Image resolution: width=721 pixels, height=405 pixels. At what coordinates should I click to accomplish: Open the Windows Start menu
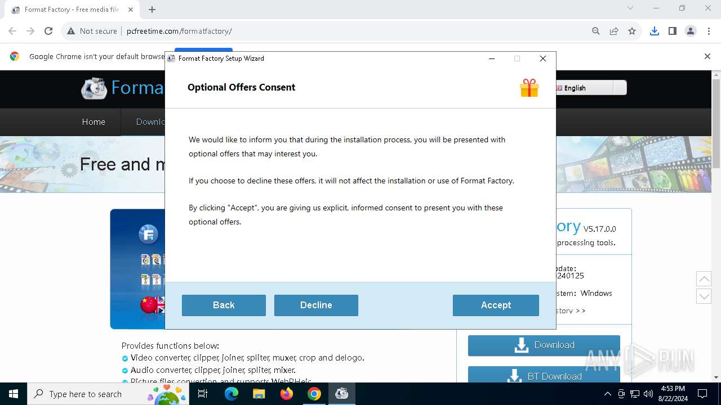pyautogui.click(x=14, y=394)
